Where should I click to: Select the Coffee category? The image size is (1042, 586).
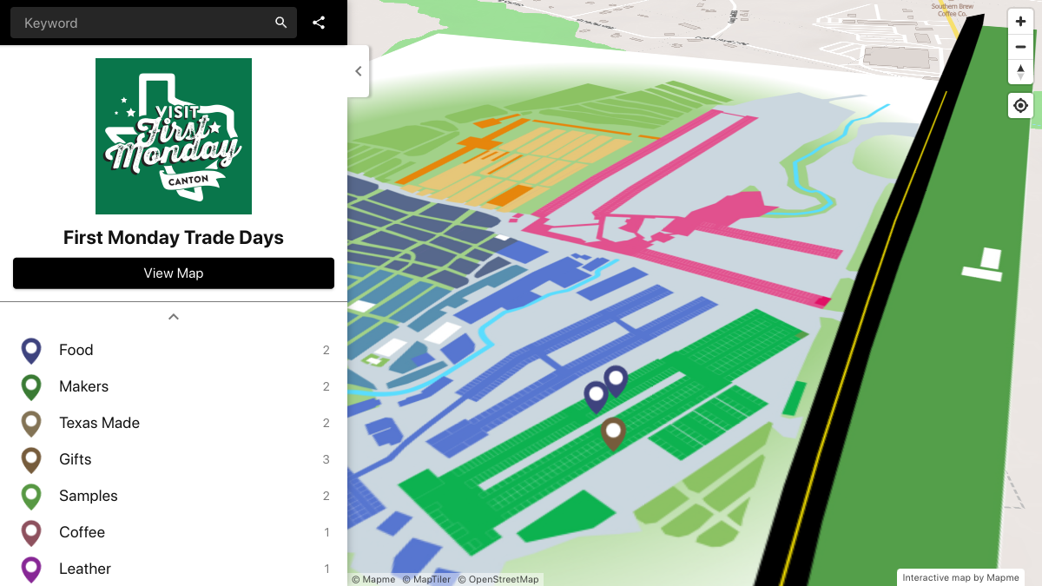coord(174,532)
